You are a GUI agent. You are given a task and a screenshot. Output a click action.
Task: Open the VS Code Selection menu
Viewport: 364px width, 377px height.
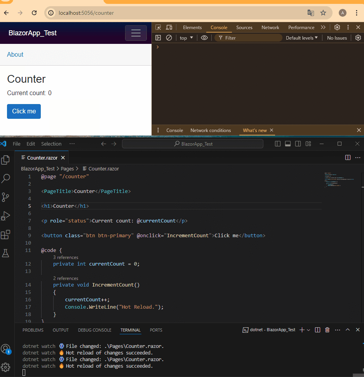pyautogui.click(x=51, y=144)
